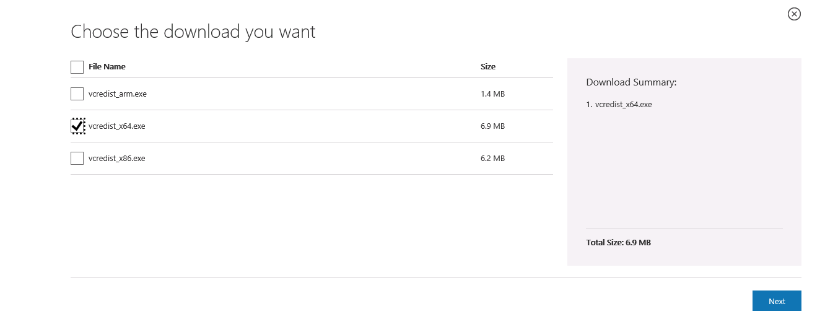Enable the vcredist_x86.exe checkbox
Screen dimensions: 838x319
pos(77,159)
